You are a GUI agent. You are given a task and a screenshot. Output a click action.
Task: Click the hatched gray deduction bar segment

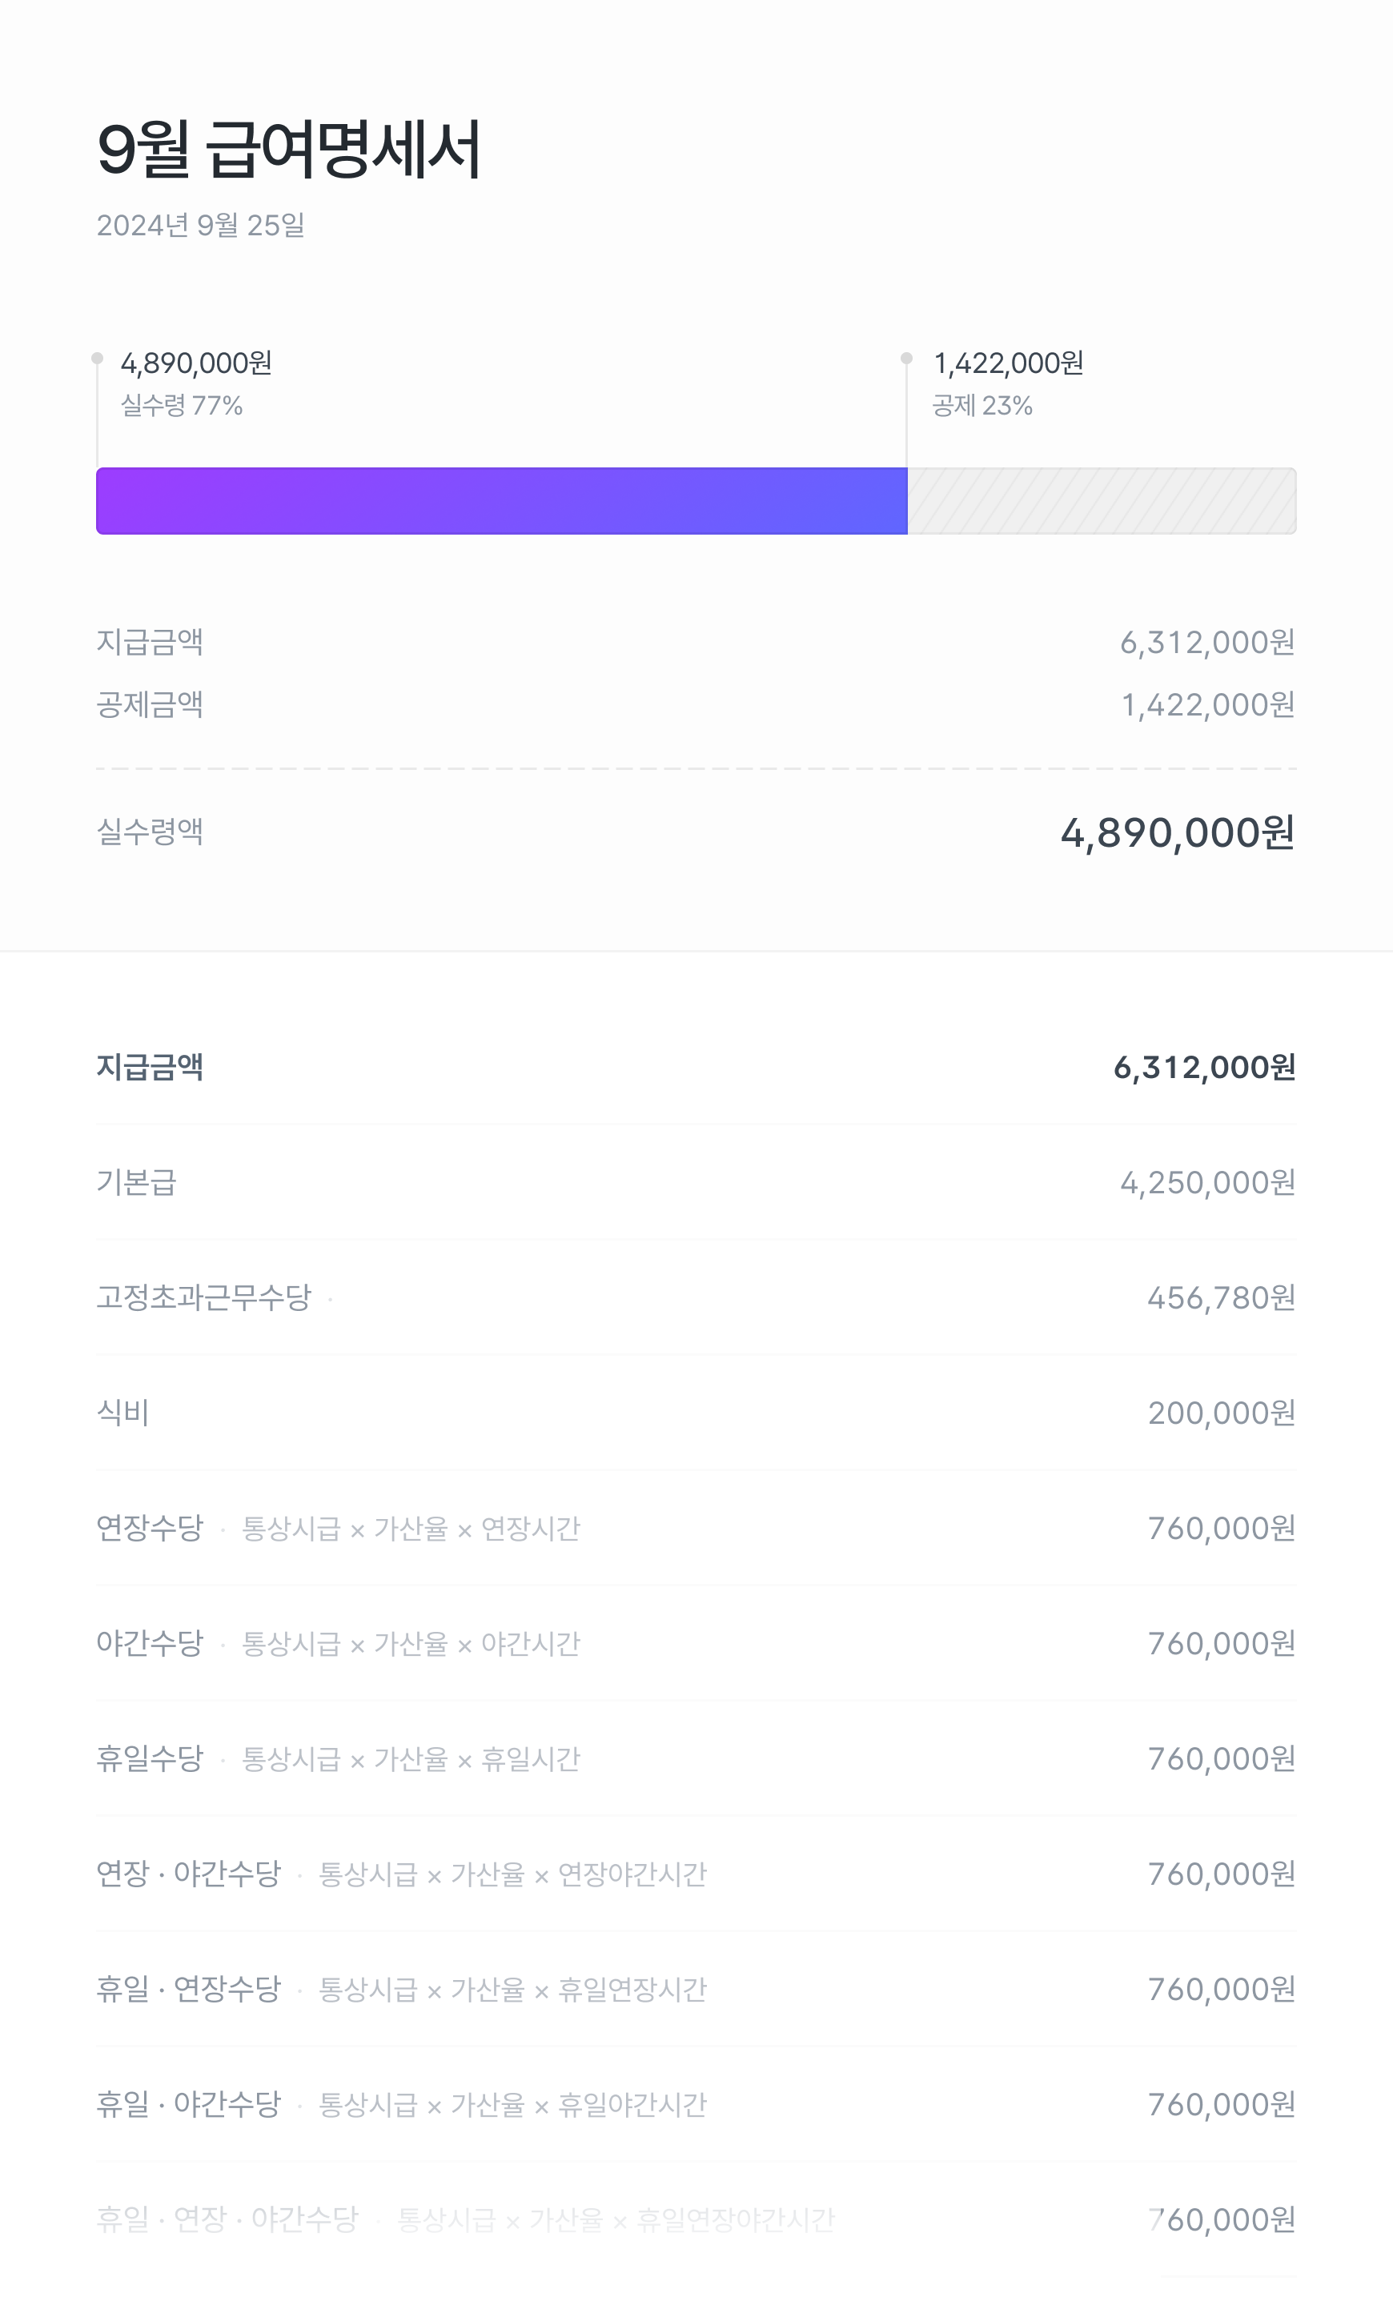pyautogui.click(x=1101, y=501)
